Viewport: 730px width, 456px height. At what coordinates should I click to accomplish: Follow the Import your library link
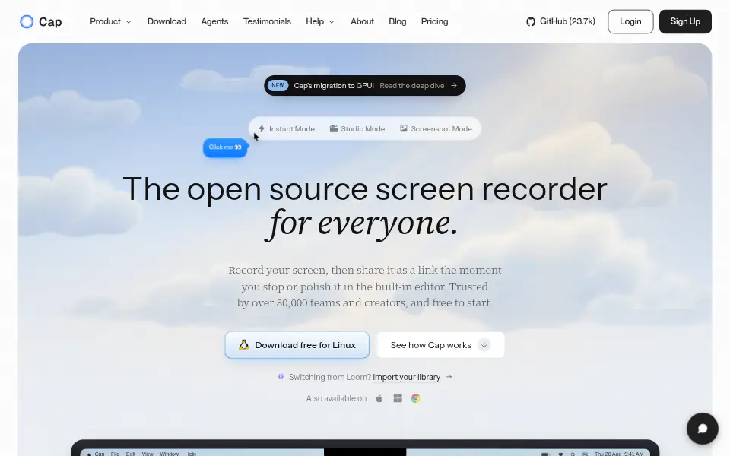pyautogui.click(x=406, y=377)
